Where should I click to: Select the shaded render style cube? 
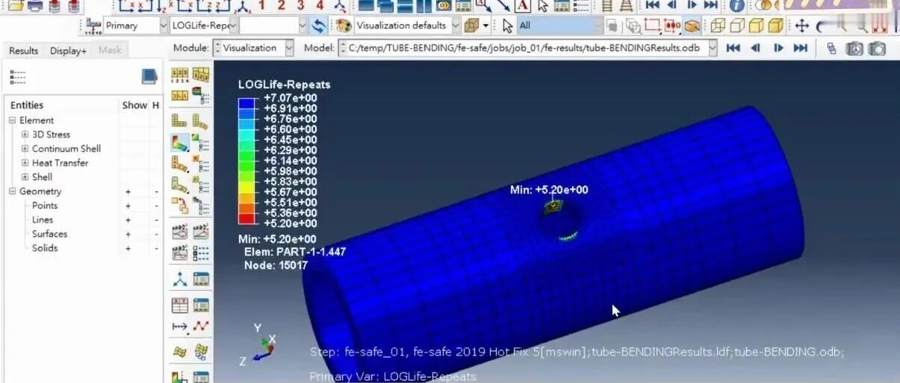coord(775,25)
